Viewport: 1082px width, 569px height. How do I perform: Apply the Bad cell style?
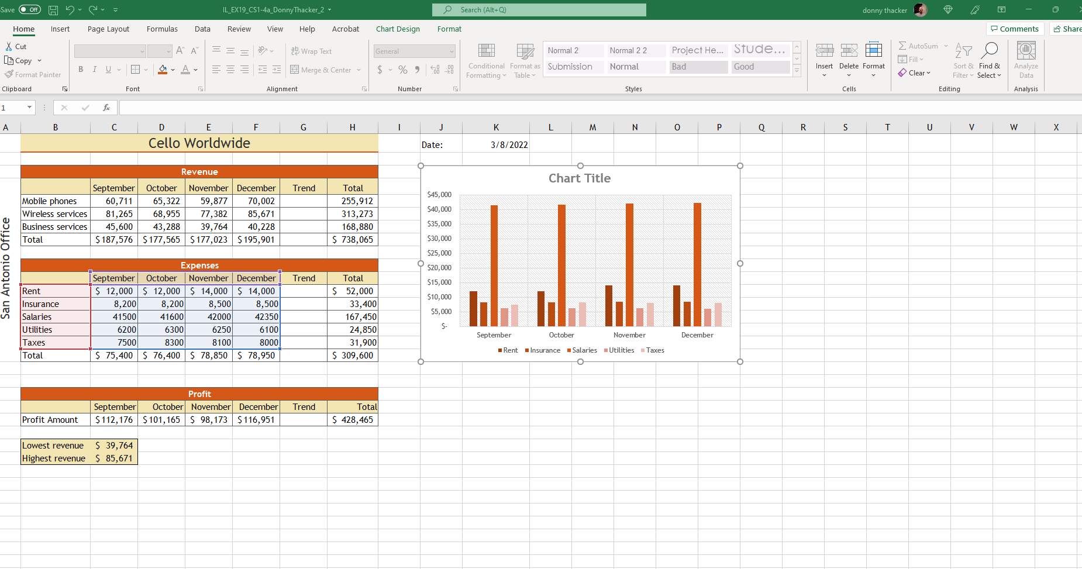[698, 67]
